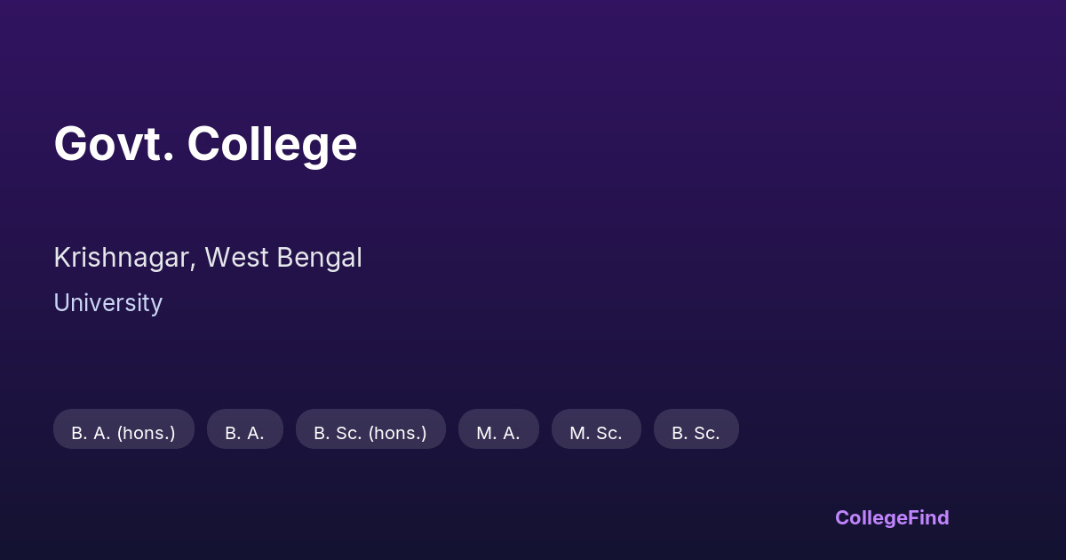Click the word "College" in the title
The image size is (1066, 560).
(272, 144)
